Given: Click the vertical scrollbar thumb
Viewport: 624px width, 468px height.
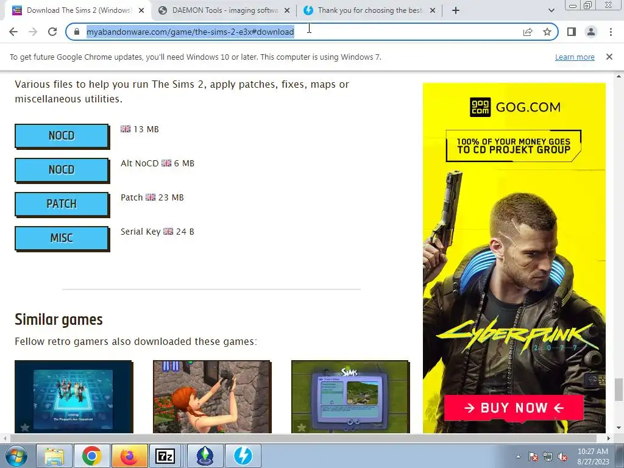Looking at the screenshot, I should point(619,389).
